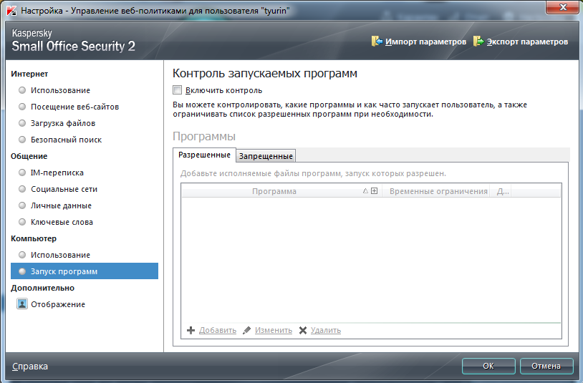Confirm settings with OK button

(x=488, y=366)
